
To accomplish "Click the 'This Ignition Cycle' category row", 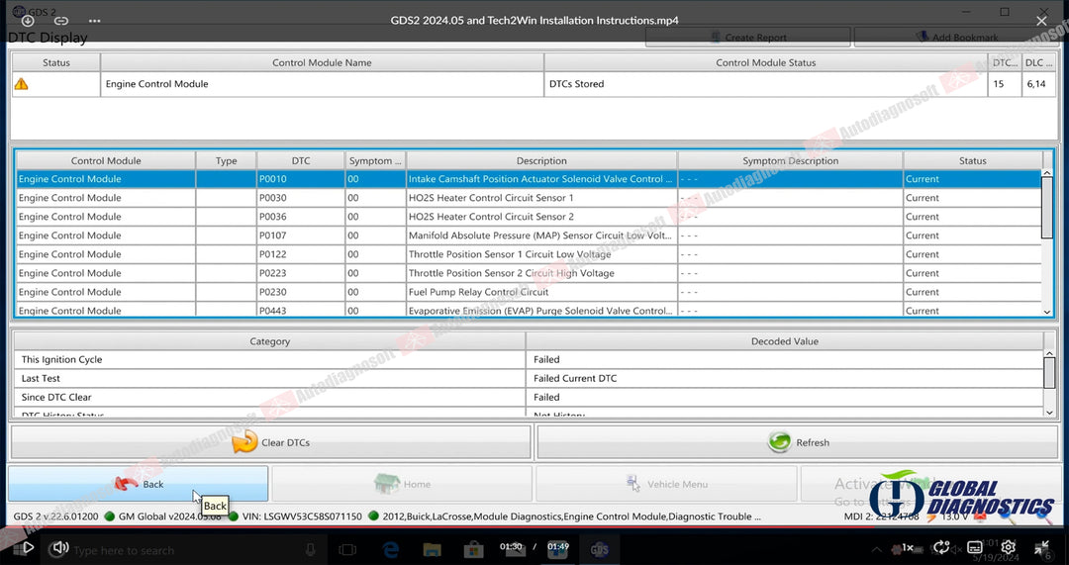I will 269,359.
